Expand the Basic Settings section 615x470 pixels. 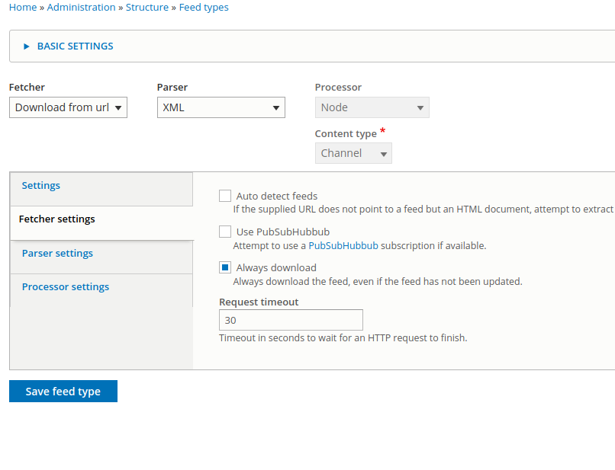click(x=75, y=46)
